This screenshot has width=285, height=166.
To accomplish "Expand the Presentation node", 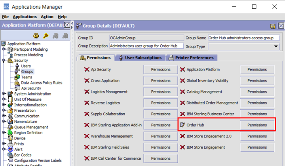I will coord(4,110).
